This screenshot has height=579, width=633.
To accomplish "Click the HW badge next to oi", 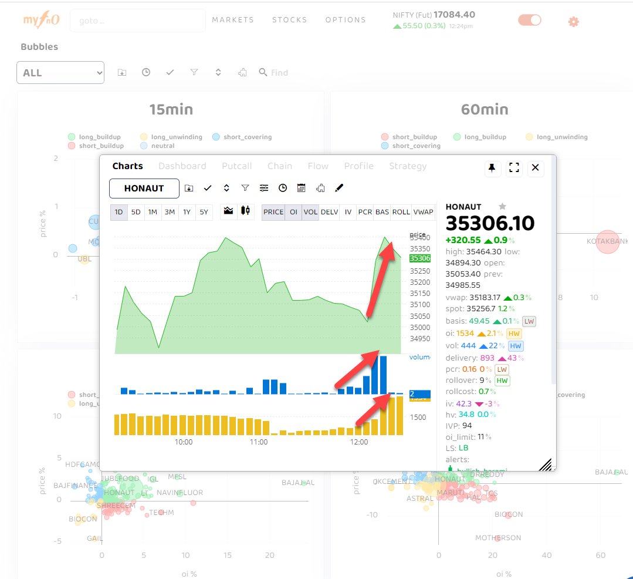I will (x=514, y=334).
